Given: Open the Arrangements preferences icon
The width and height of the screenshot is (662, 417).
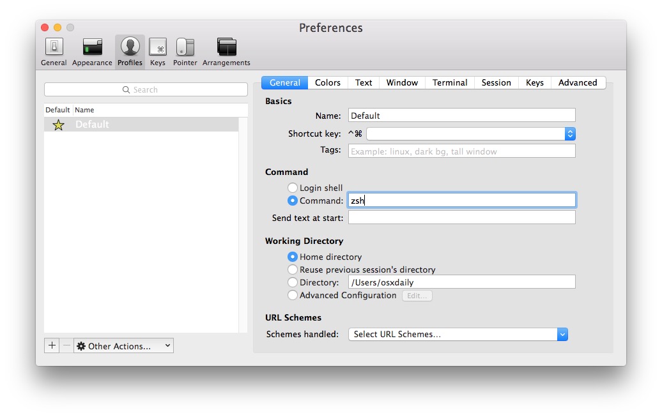Looking at the screenshot, I should click(x=226, y=48).
